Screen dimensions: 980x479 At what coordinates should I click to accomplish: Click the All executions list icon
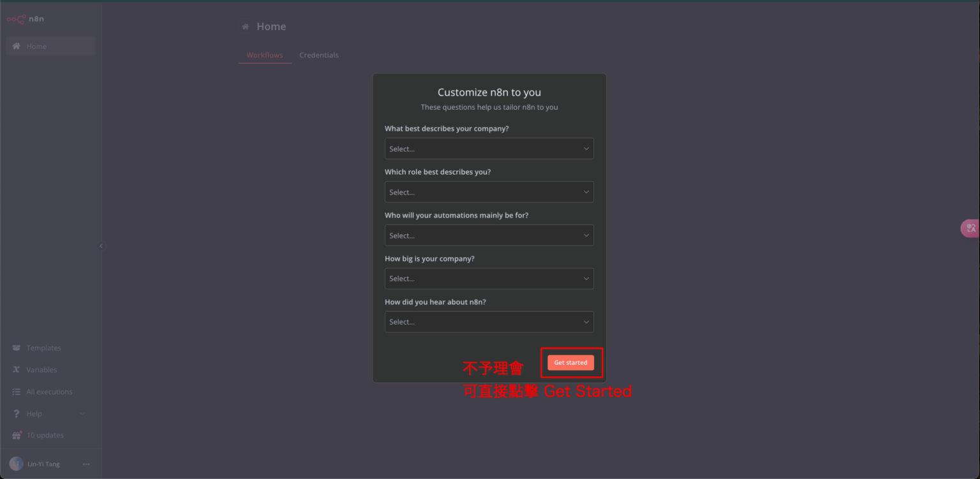(x=17, y=392)
